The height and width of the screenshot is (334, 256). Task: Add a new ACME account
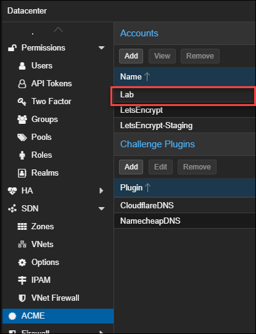(x=131, y=56)
